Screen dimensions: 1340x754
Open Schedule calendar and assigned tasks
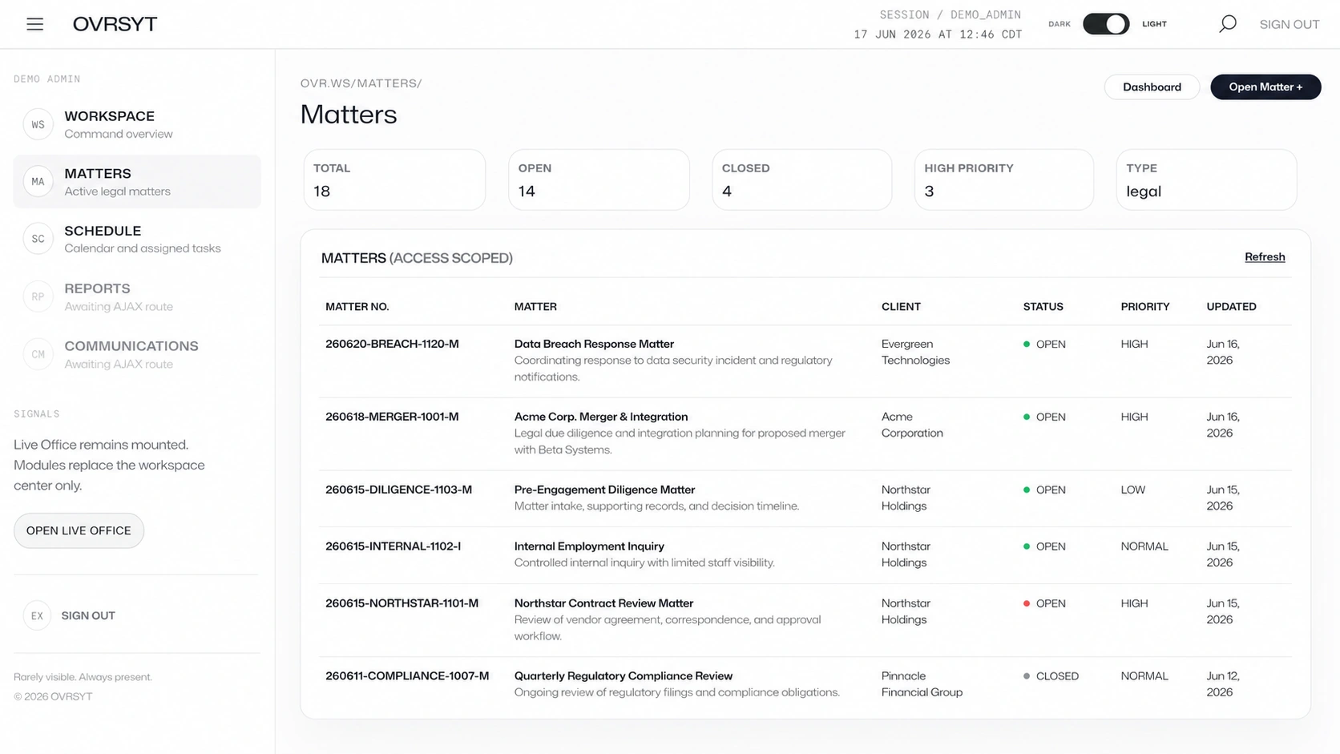137,239
